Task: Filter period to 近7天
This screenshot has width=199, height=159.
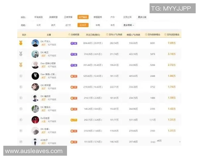Action: [68, 25]
